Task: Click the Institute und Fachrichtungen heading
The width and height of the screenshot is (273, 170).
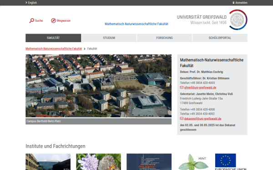Action: [x=56, y=146]
